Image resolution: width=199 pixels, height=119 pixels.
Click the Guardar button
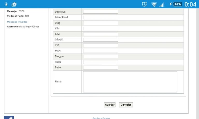pos(110,105)
